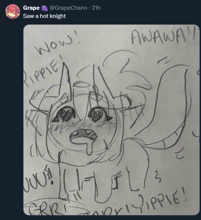Open Grape's profile avatar picture
The image size is (201, 220).
pyautogui.click(x=13, y=12)
